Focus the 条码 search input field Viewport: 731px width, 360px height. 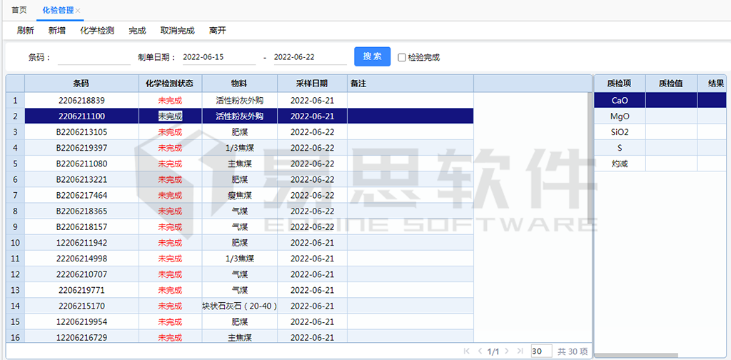(89, 57)
